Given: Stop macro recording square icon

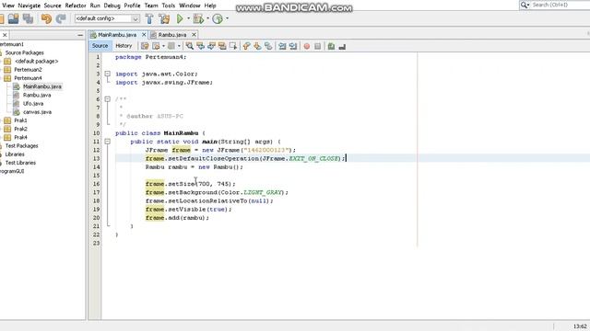Looking at the screenshot, I should pos(317,46).
